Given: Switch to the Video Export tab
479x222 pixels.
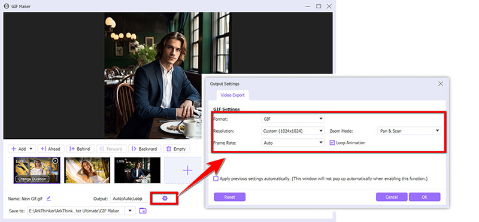Looking at the screenshot, I should click(233, 95).
